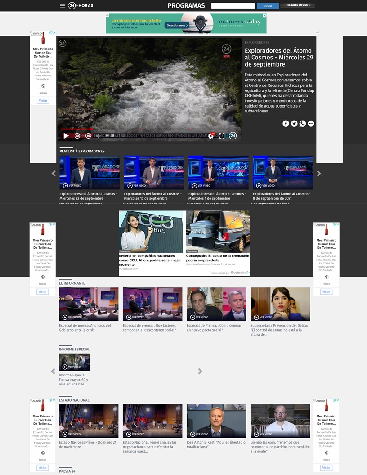Unmute the video player volume

click(x=98, y=136)
